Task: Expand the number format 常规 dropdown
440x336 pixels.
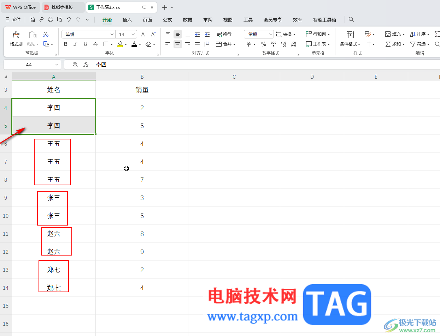Action: point(271,34)
